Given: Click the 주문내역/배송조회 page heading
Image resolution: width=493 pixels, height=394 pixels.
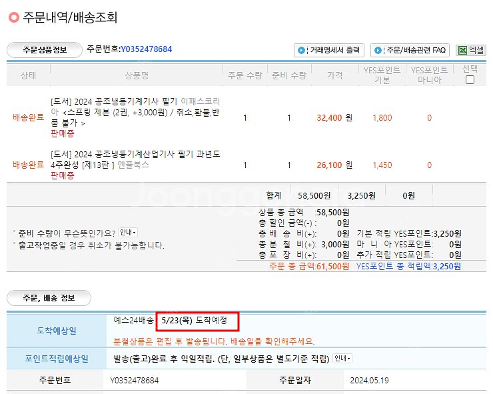Looking at the screenshot, I should (x=70, y=17).
